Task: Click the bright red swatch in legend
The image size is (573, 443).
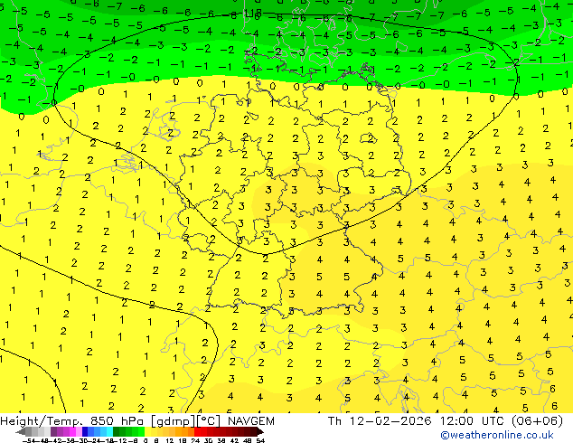Action: (x=197, y=431)
